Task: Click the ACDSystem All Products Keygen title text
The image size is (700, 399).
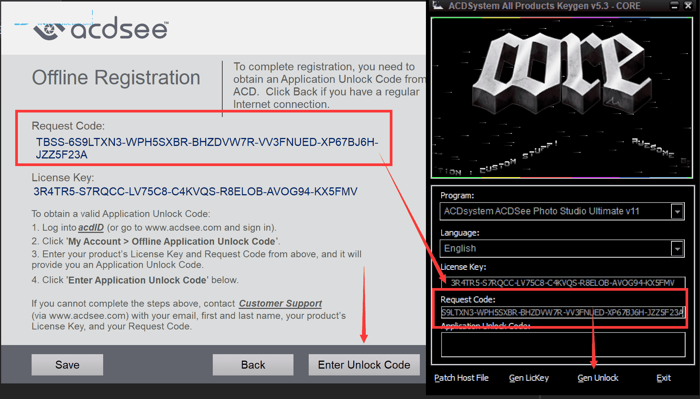Action: 545,6
